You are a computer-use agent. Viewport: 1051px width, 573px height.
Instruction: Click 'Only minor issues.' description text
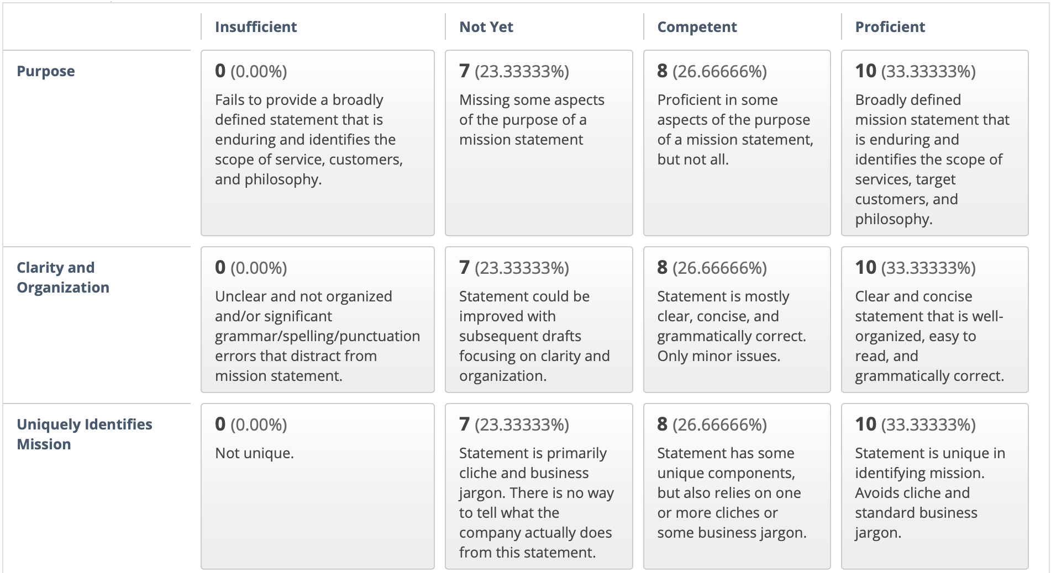coord(718,356)
